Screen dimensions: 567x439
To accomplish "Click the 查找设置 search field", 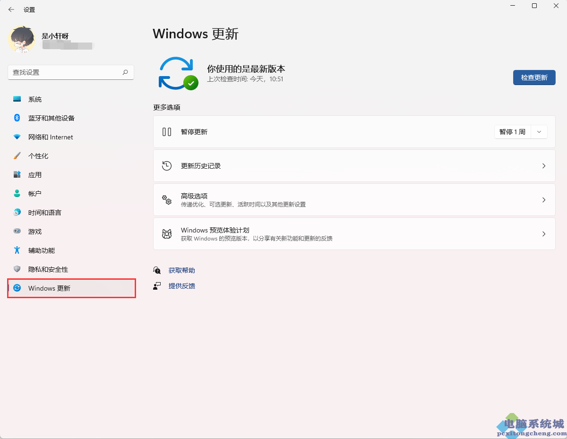I will (x=71, y=72).
